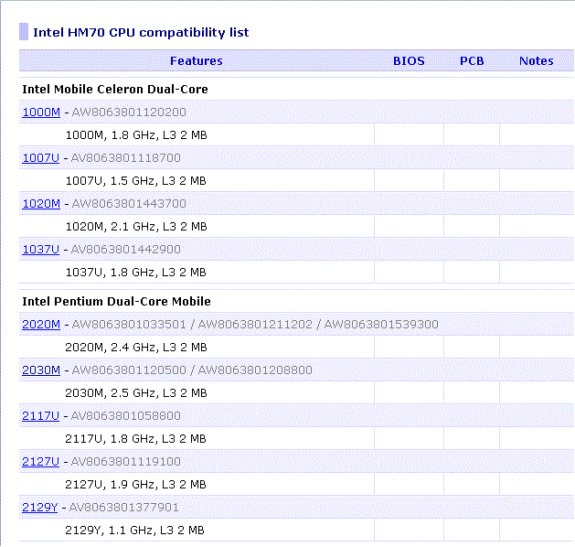Click part number AW8063801120500

129,370
